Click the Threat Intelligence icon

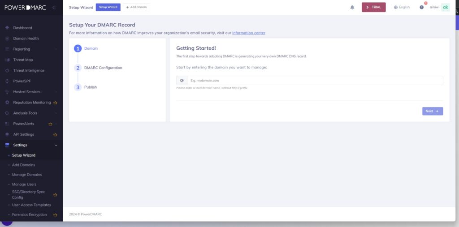[x=7, y=70]
